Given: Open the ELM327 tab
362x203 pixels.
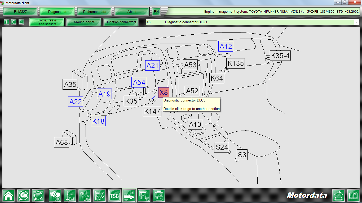Looking at the screenshot, I should [x=20, y=12].
